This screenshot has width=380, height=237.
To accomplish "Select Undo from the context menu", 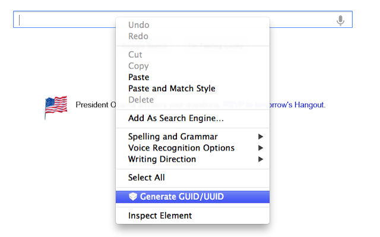I will (x=139, y=25).
